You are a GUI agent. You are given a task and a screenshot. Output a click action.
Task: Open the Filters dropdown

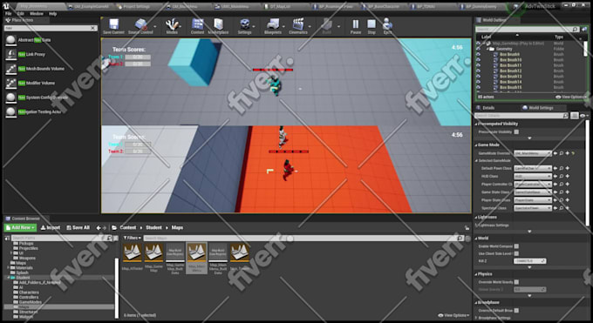click(132, 238)
